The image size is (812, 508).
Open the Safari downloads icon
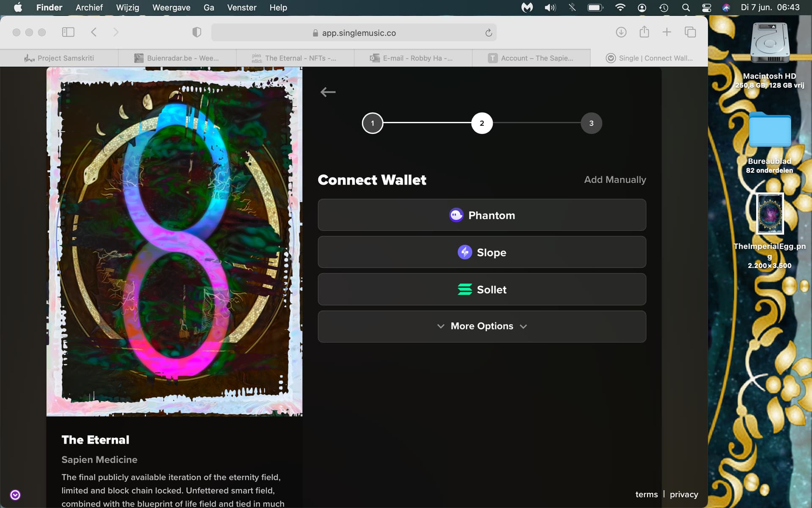tap(621, 32)
